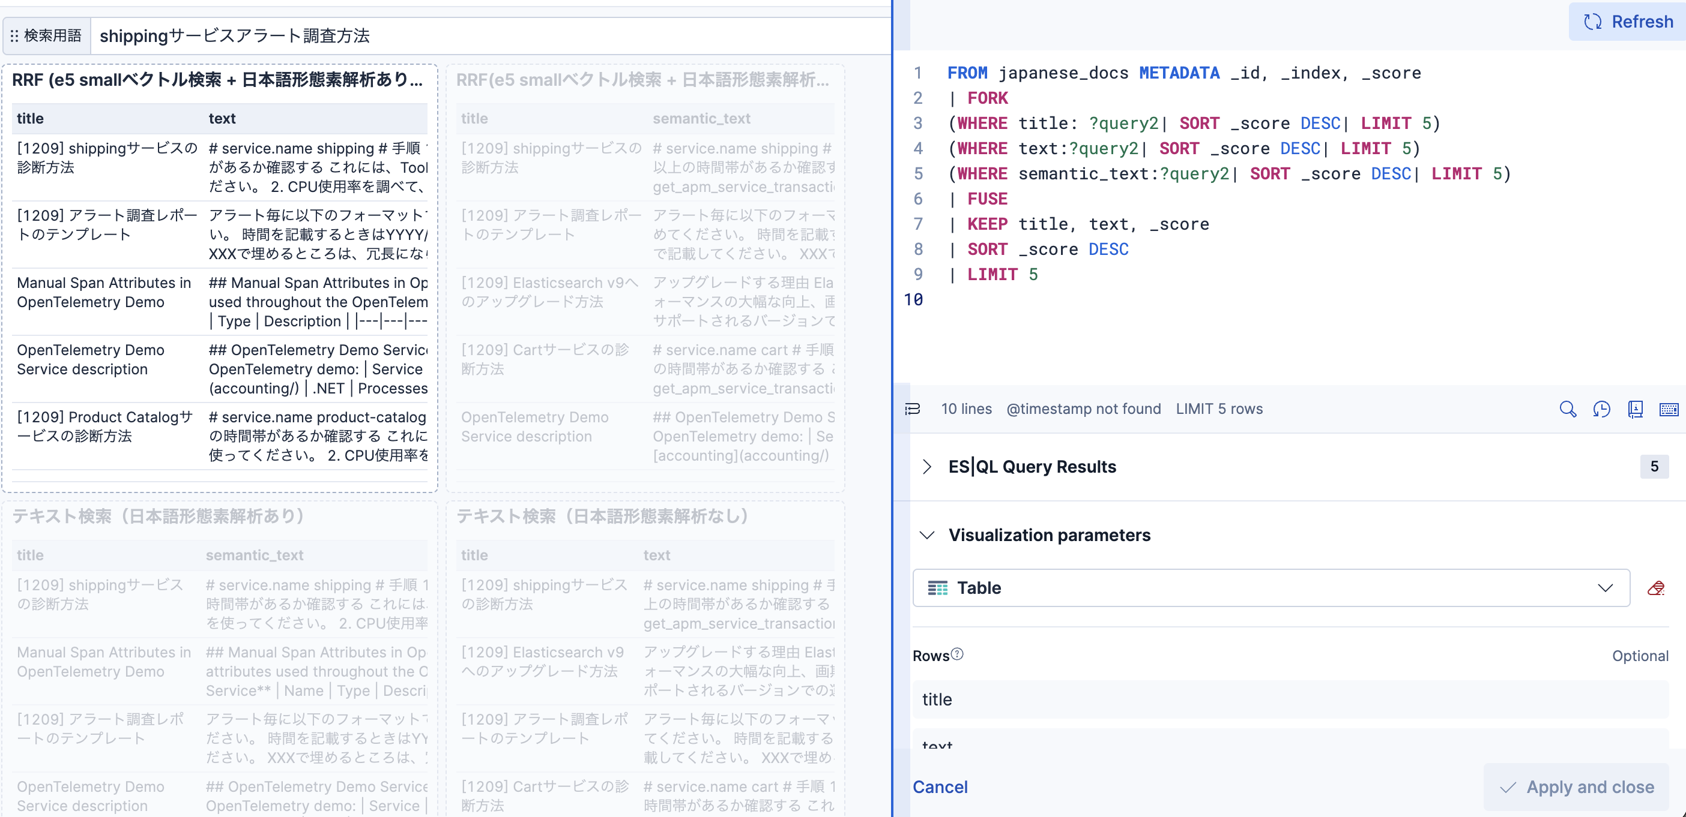This screenshot has height=817, width=1686.
Task: Show recent queries history clock icon
Action: coord(1601,409)
